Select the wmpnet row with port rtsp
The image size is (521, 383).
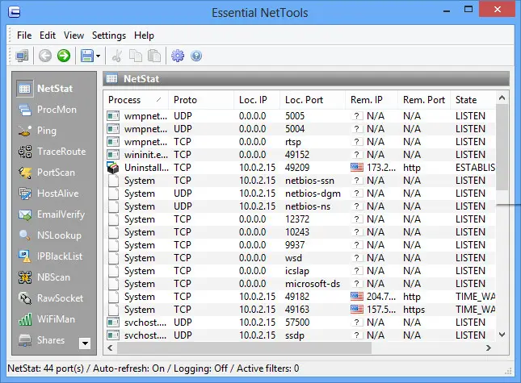300,142
